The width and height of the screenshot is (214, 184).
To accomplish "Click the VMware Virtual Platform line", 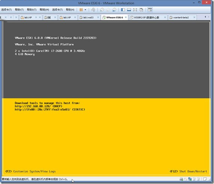I will point(44,44).
